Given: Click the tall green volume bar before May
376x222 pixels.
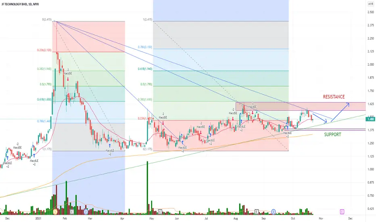Looking at the screenshot, I should 147,188.
